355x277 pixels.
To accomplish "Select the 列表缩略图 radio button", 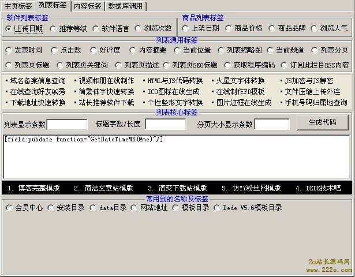I will pos(221,50).
